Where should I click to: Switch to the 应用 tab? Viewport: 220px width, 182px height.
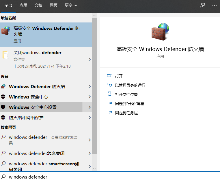click(x=23, y=5)
